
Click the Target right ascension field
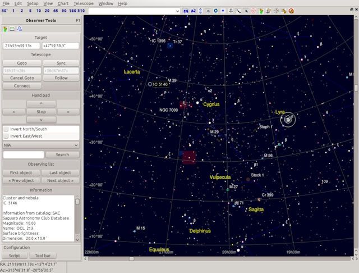pos(21,46)
